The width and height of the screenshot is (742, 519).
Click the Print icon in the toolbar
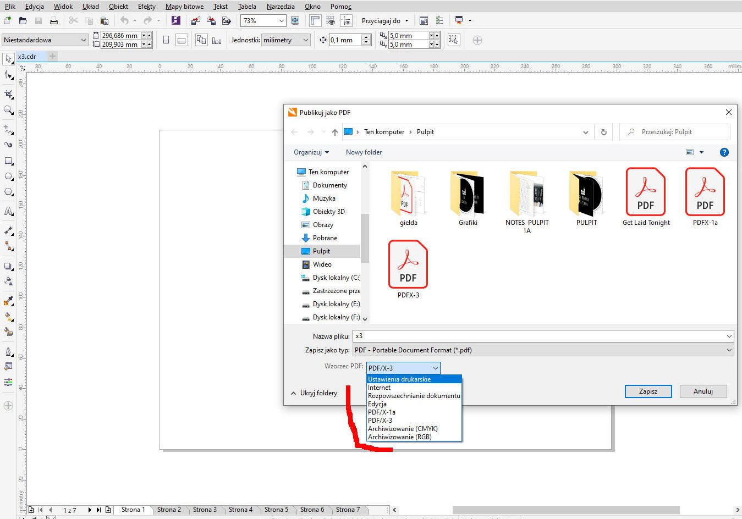click(x=54, y=21)
